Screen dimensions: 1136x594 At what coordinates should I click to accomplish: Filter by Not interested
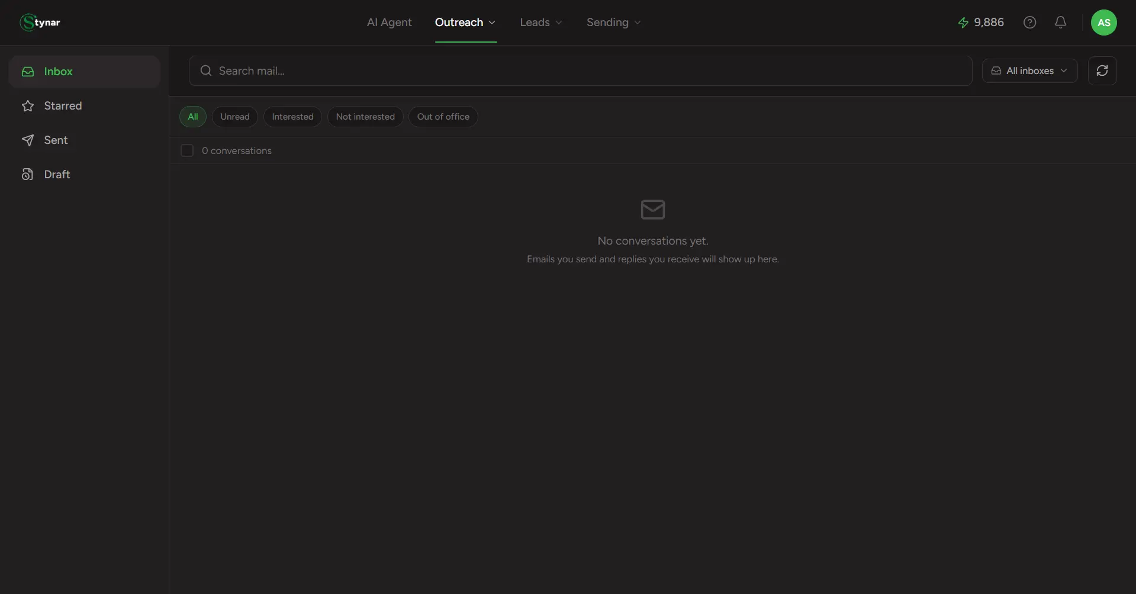click(x=365, y=117)
